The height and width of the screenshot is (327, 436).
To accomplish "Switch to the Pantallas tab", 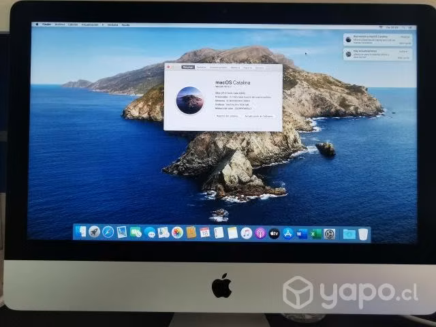I will point(202,67).
